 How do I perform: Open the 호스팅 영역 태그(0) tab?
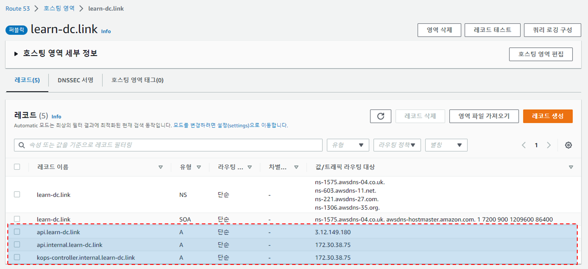click(137, 80)
